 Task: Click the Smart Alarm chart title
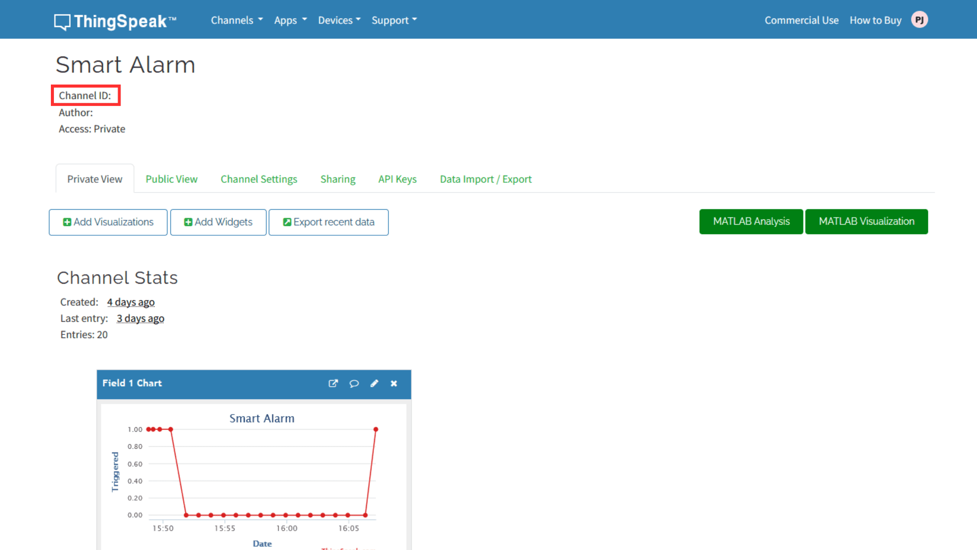[x=262, y=418]
